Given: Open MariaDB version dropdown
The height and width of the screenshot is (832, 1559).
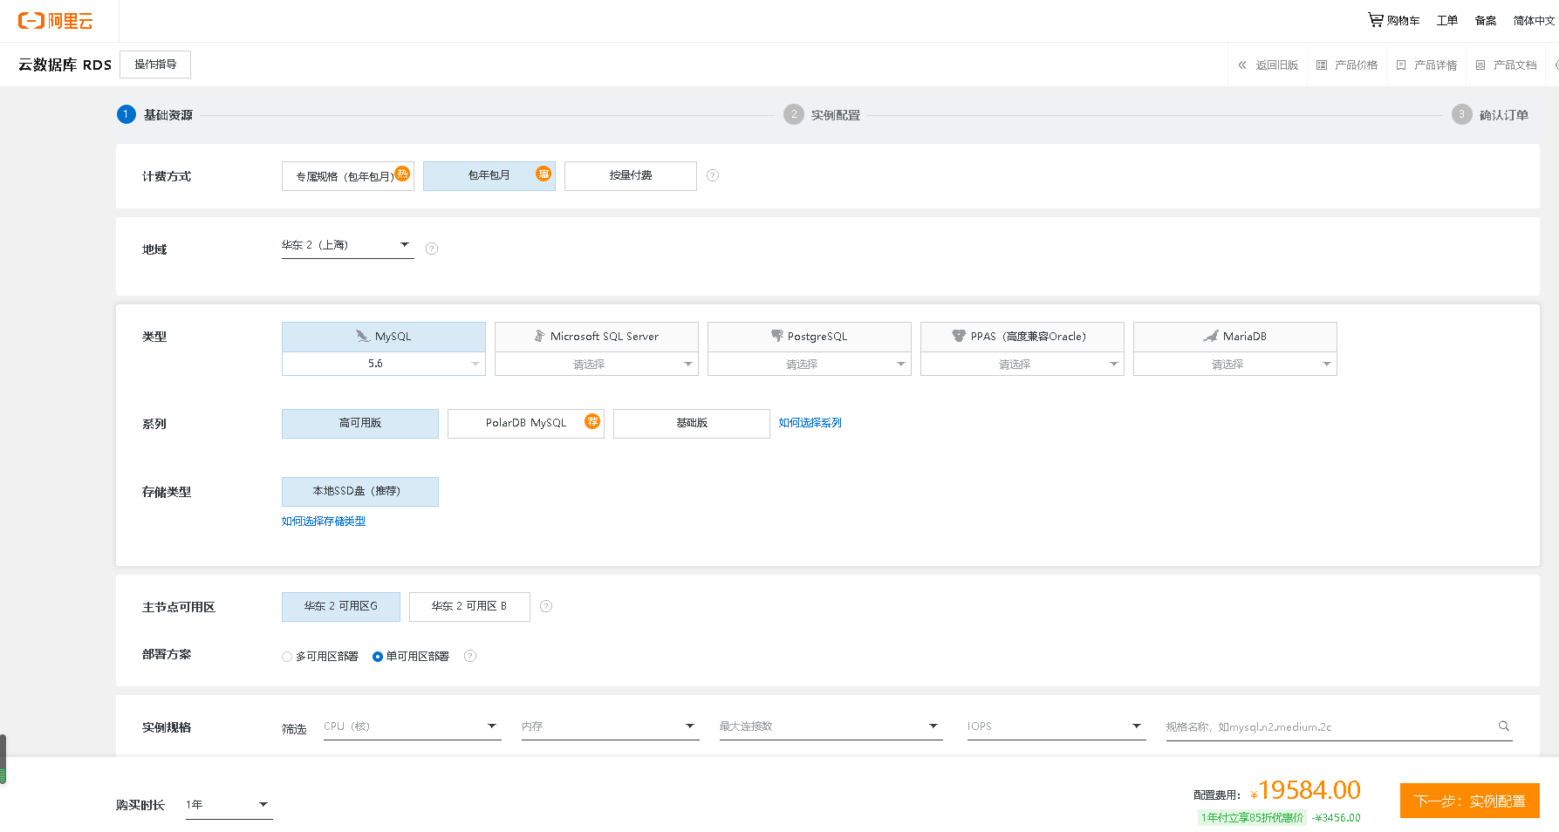Looking at the screenshot, I should tap(1235, 364).
